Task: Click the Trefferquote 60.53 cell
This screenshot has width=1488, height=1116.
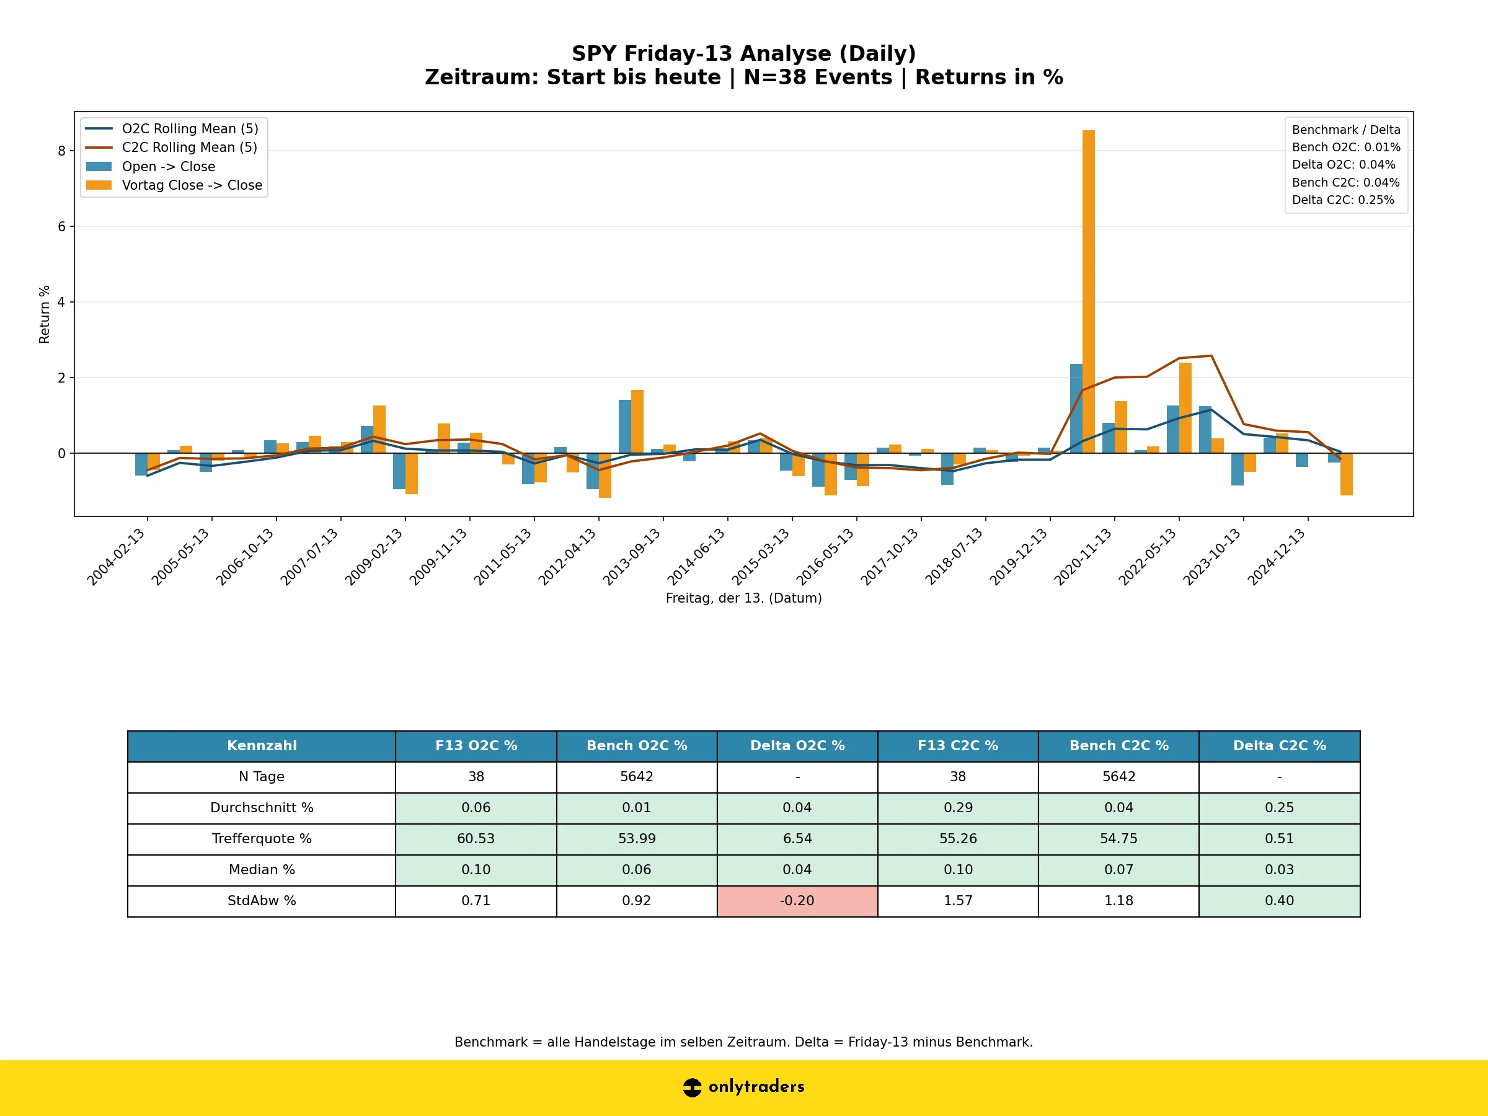Action: (476, 839)
